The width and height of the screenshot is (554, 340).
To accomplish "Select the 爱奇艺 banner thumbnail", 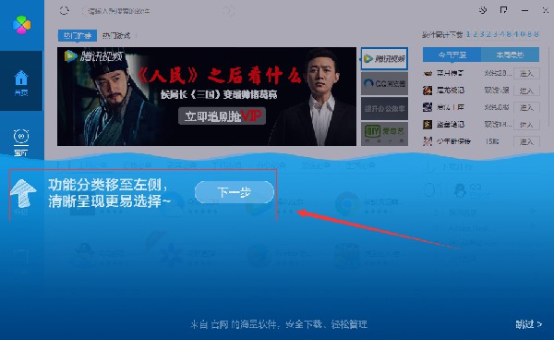I will coord(384,134).
